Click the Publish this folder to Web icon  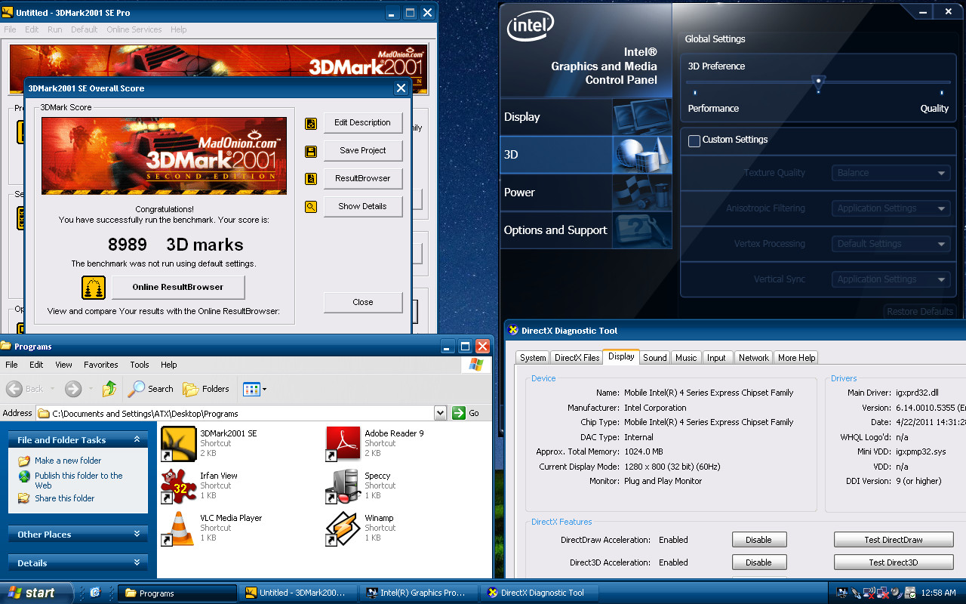[x=24, y=477]
